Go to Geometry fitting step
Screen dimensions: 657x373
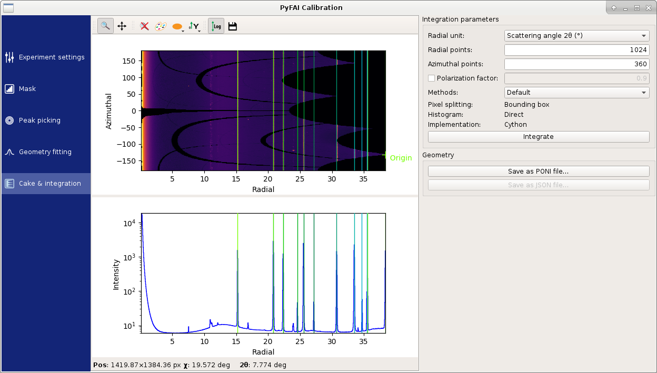pyautogui.click(x=46, y=152)
